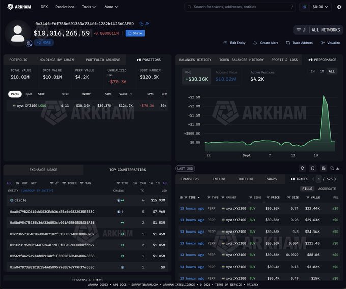Set counterparties time filter to 24H
The height and width of the screenshot is (289, 346).
[x=143, y=183]
